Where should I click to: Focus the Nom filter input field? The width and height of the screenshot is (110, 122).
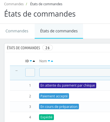coord(75,72)
